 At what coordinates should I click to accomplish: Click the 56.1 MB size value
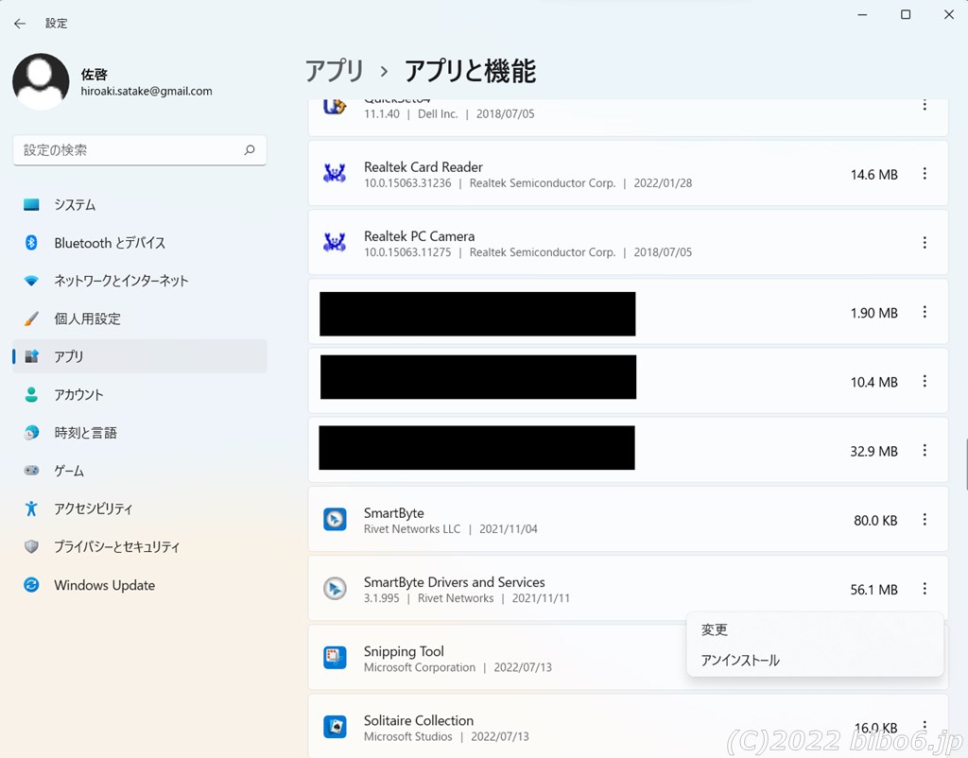tap(874, 590)
